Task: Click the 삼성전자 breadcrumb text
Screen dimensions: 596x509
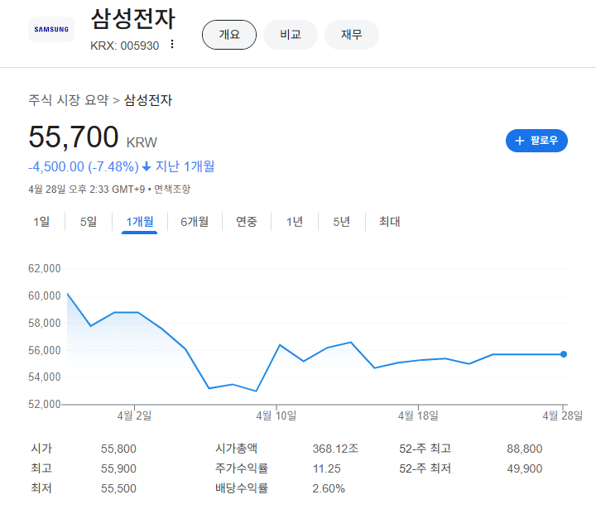Action: pyautogui.click(x=148, y=100)
